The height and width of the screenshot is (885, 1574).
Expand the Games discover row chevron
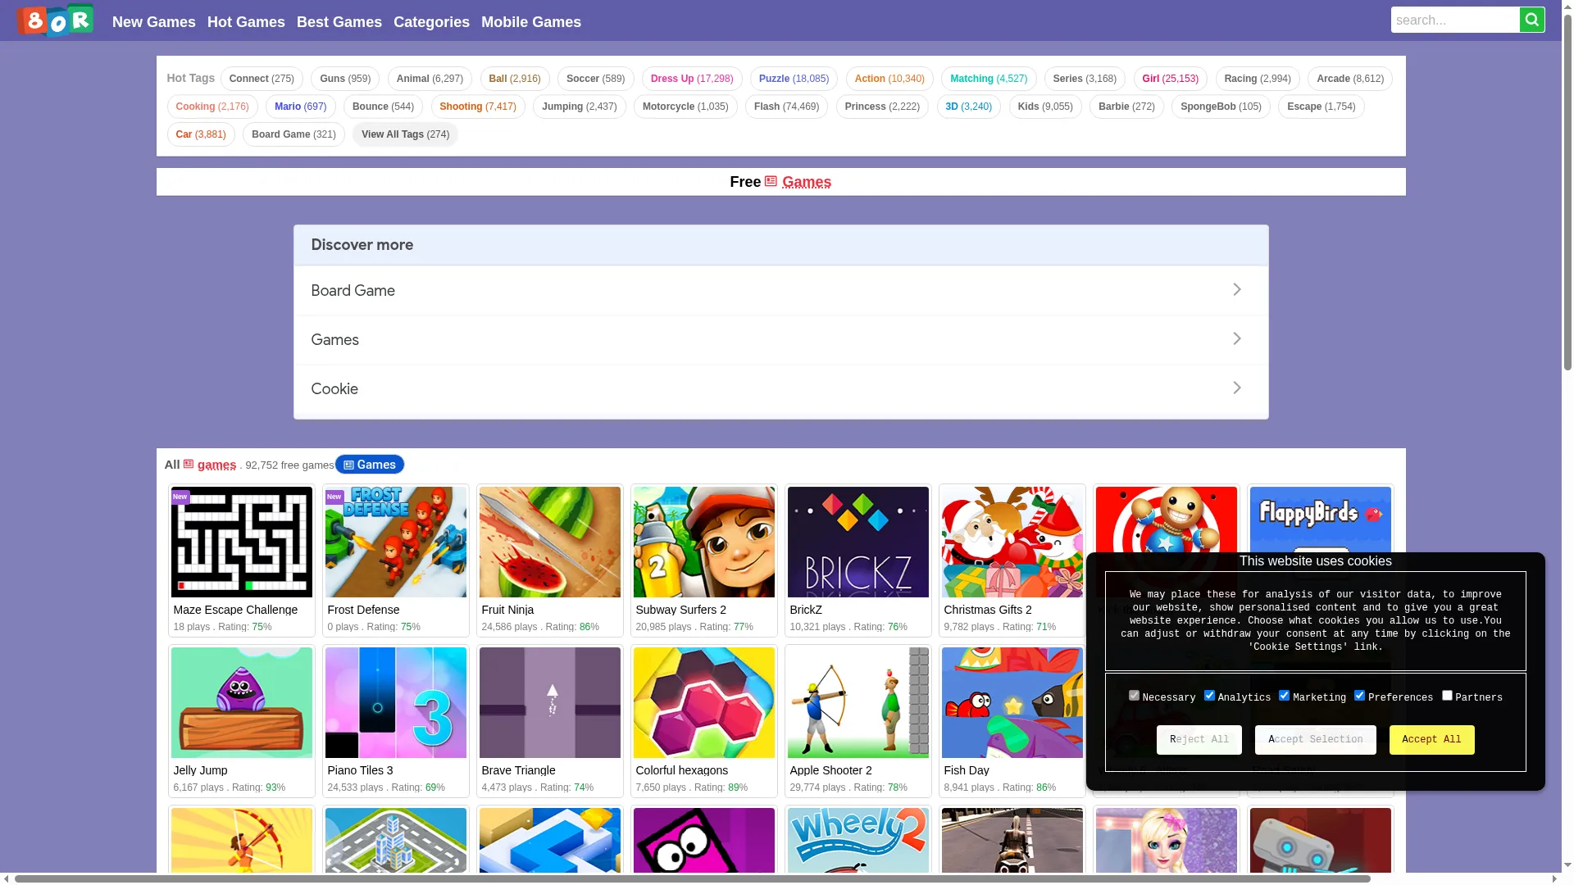click(1237, 338)
